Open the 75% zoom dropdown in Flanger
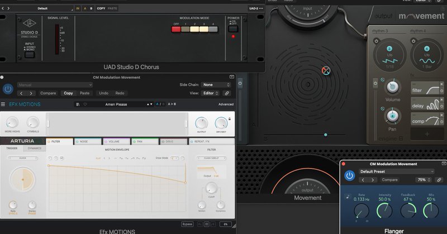447x234 pixels. [x=424, y=180]
